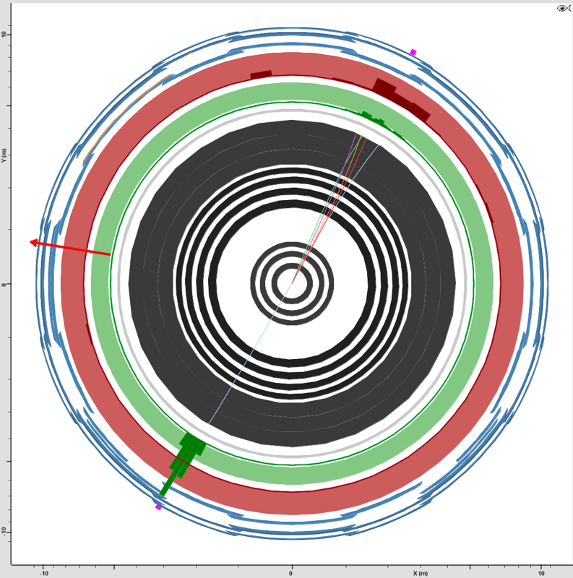Screen dimensions: 573x578
Task: Click the 10 tick label on Y axis
Action: pyautogui.click(x=4, y=33)
